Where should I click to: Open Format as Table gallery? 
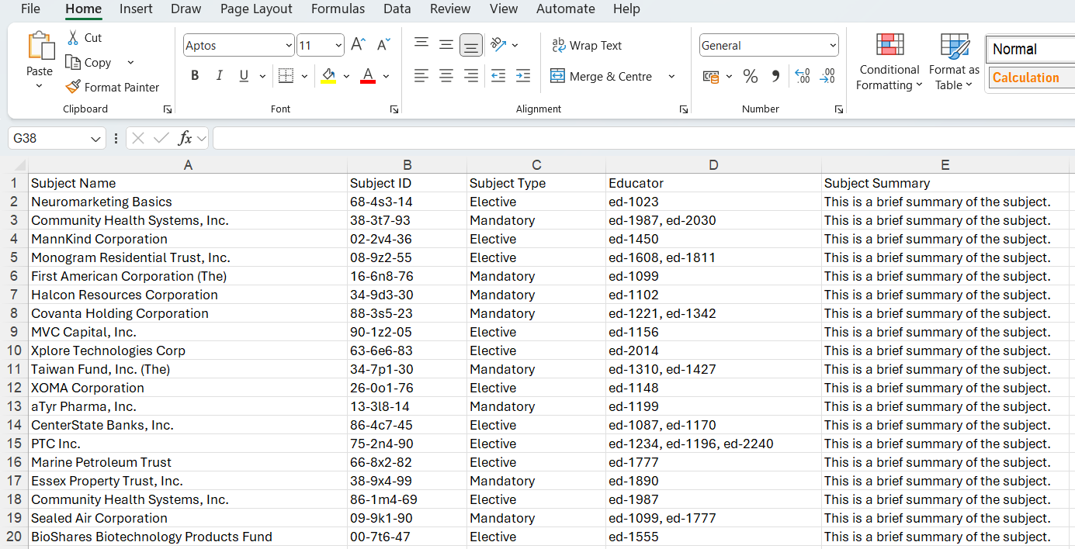[955, 62]
